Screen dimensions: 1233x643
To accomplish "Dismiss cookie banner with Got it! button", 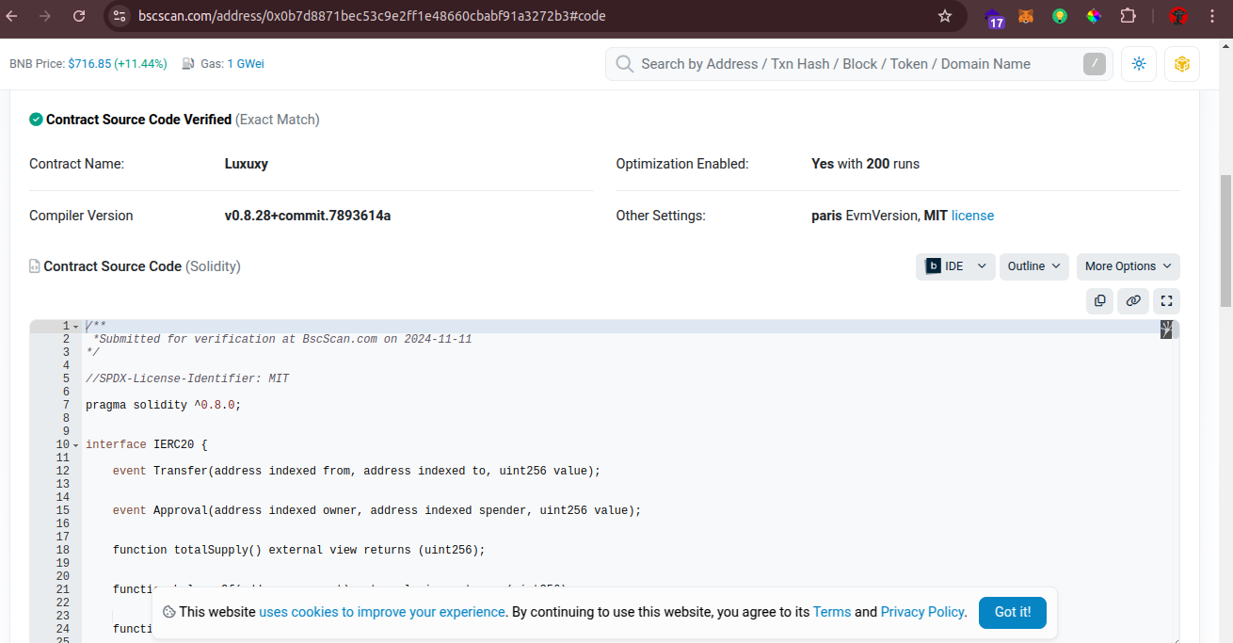I will click(x=1012, y=612).
